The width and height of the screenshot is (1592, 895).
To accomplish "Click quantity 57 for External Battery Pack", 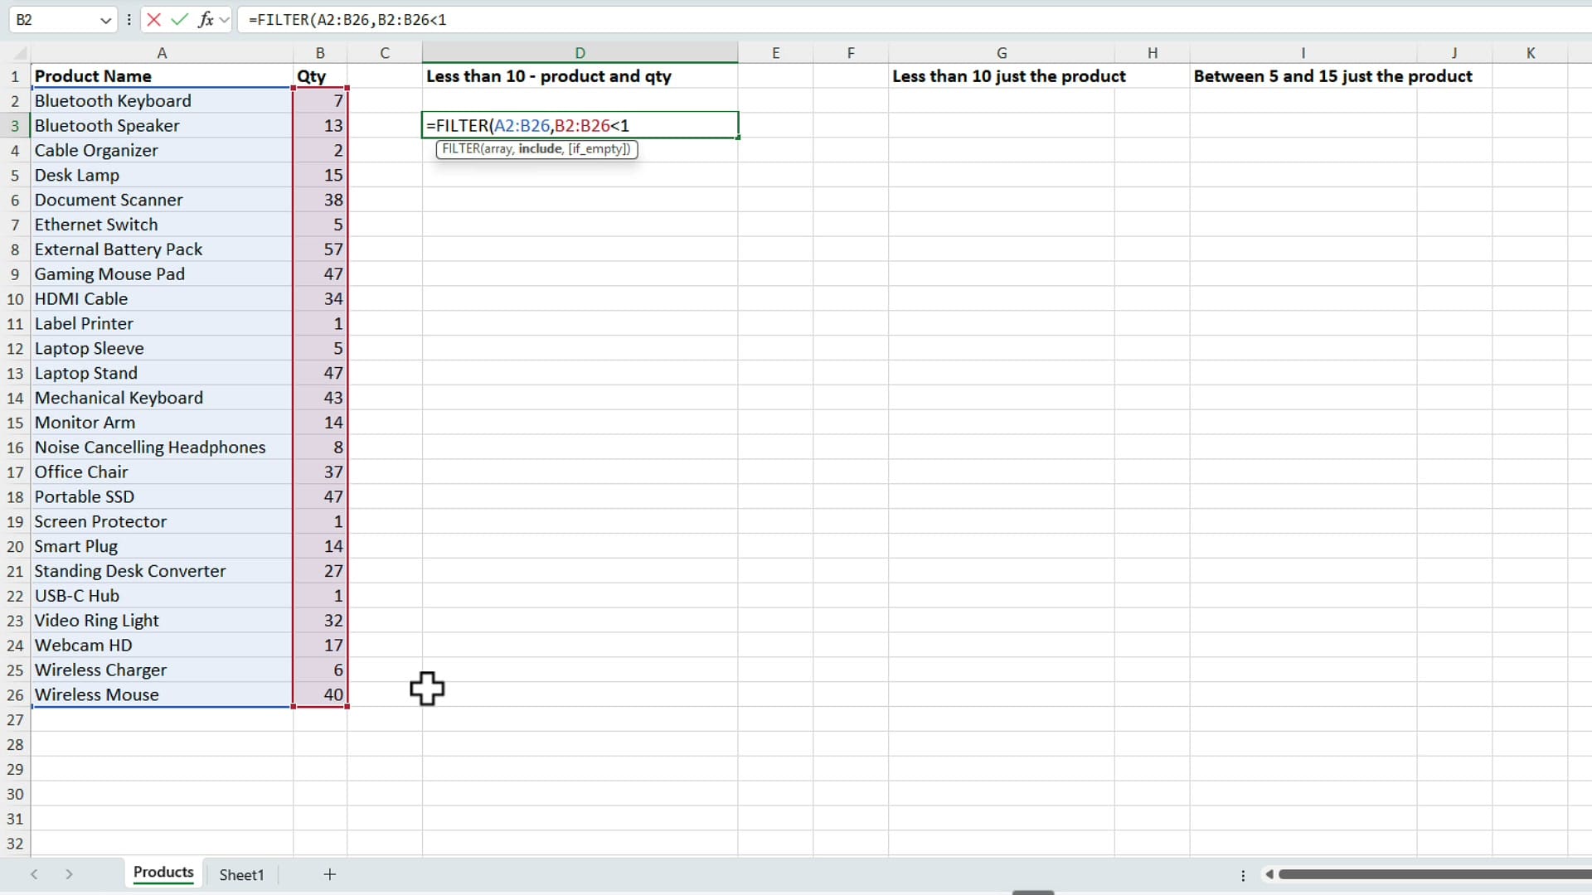I will tap(320, 249).
